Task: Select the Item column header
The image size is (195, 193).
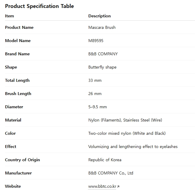Action: coord(9,16)
